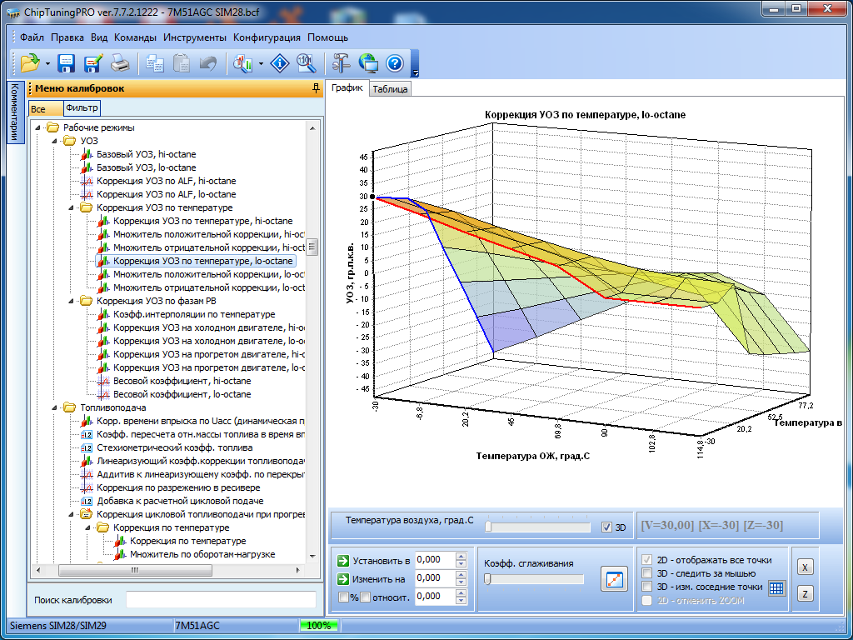The height and width of the screenshot is (640, 853).
Task: Increase Установить в value with up arrow
Action: click(461, 556)
